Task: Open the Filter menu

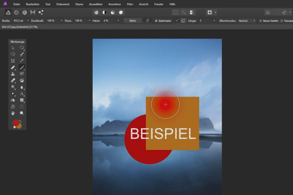Action: click(x=130, y=4)
